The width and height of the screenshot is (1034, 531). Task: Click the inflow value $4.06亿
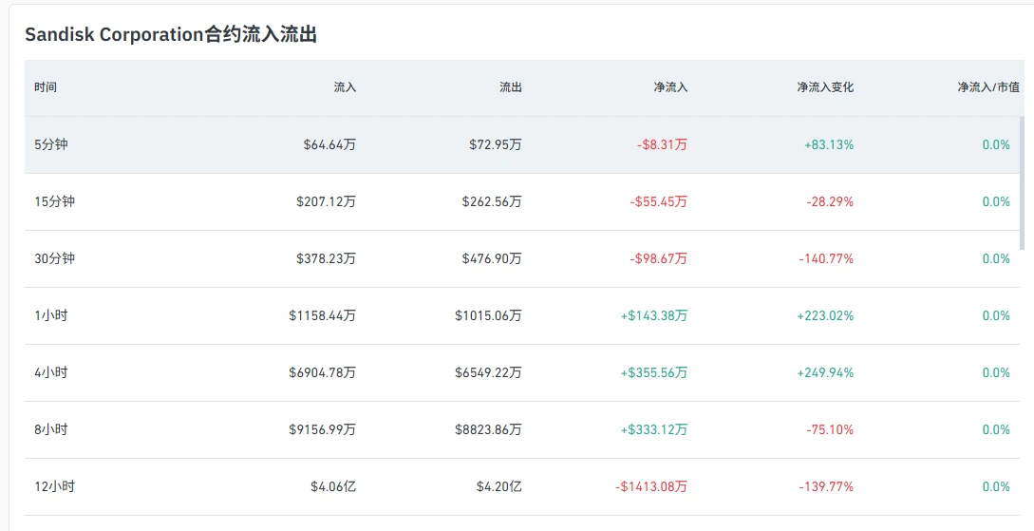(333, 486)
